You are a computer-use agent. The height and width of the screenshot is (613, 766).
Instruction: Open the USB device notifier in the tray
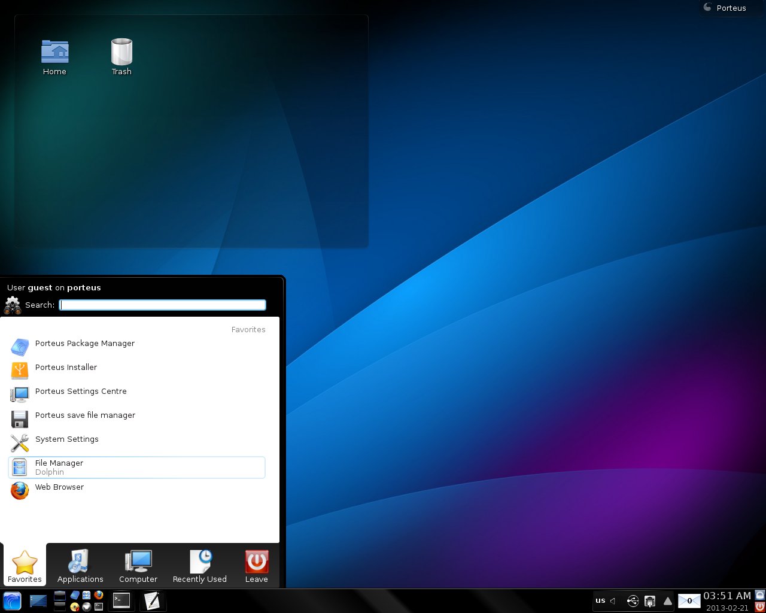click(x=632, y=601)
